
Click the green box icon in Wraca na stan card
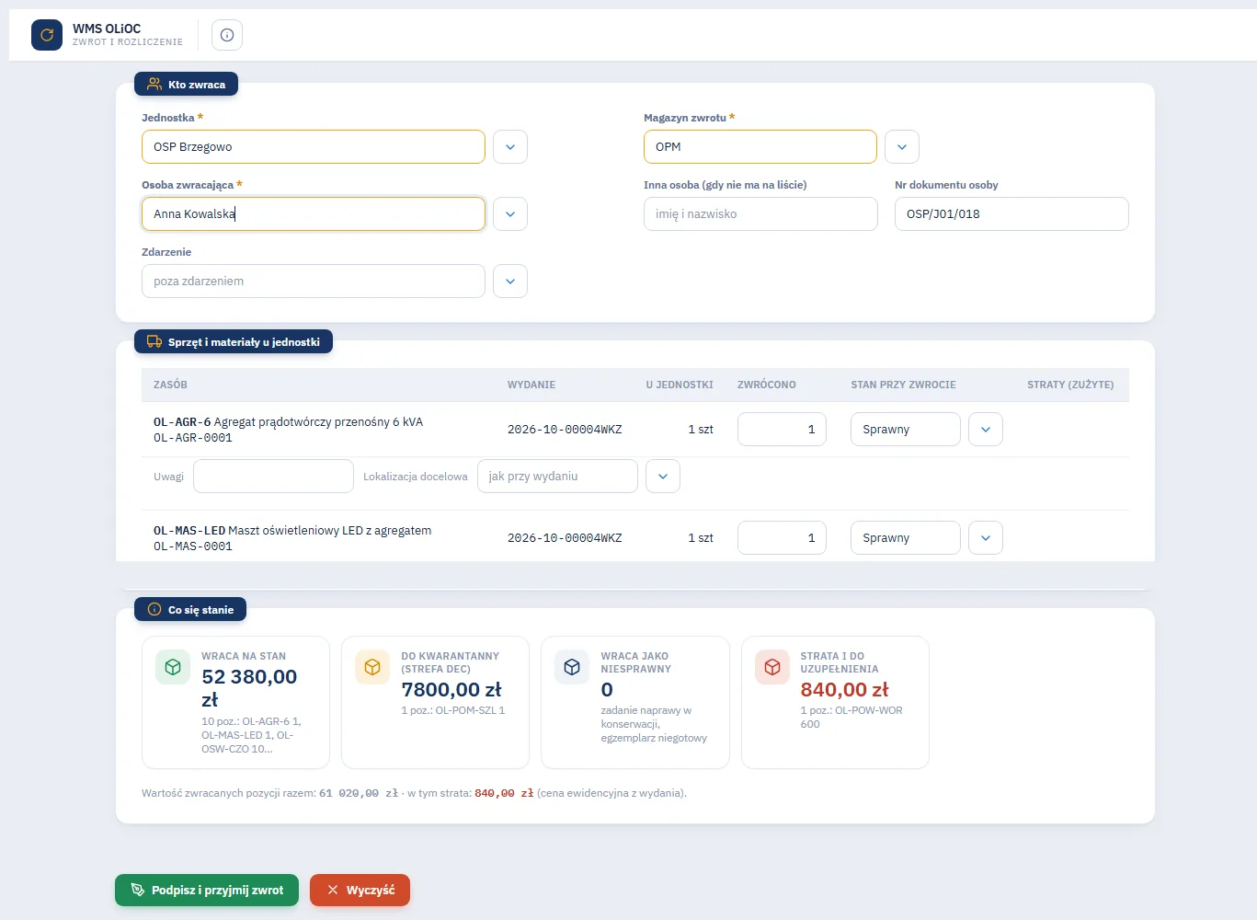coord(173,667)
